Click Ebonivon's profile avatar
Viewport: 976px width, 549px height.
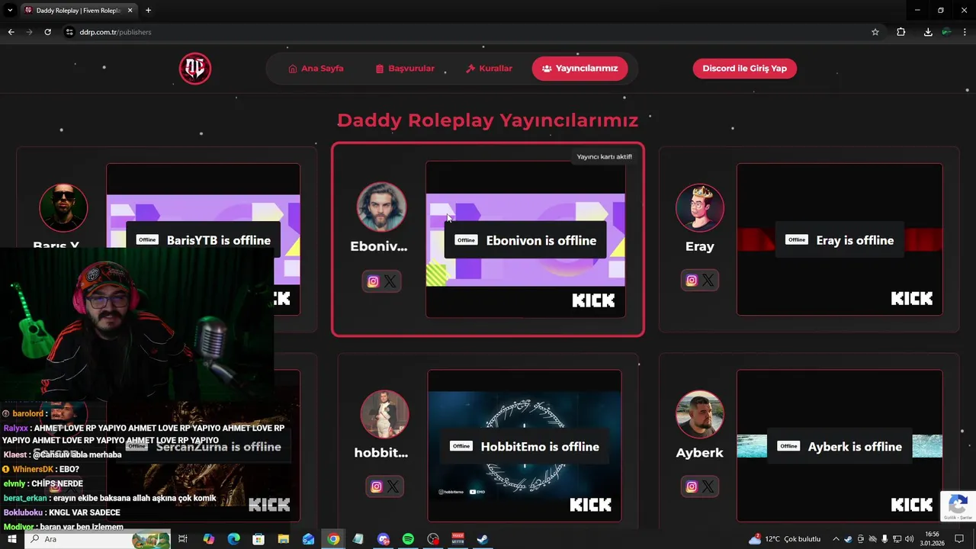(381, 207)
